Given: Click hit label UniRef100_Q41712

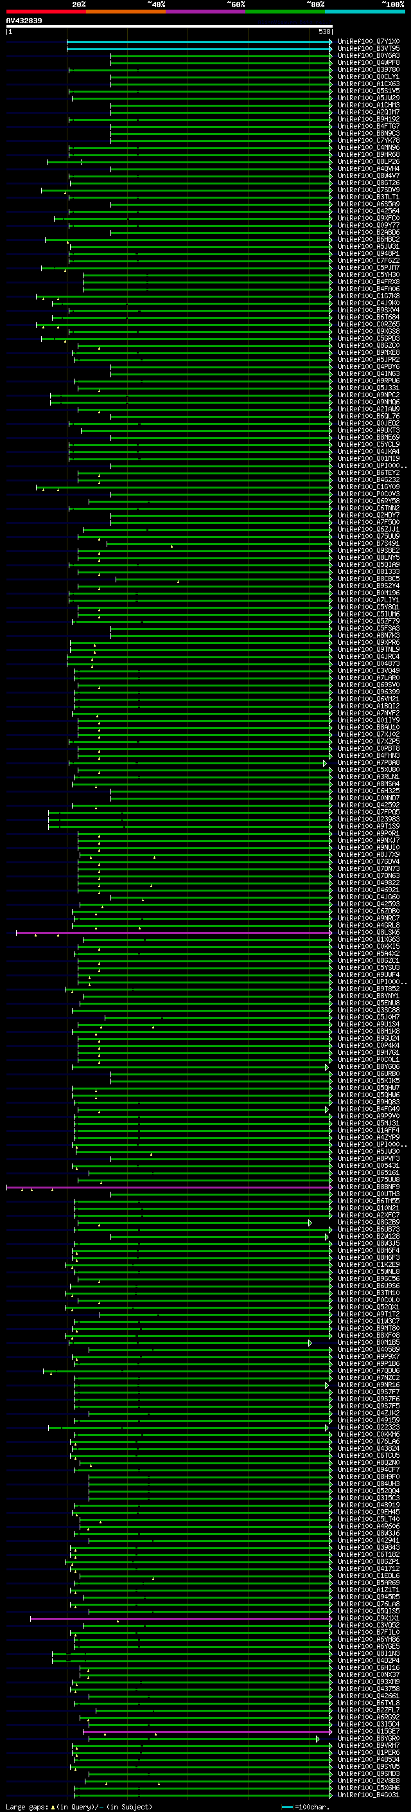Looking at the screenshot, I should coord(369,1568).
